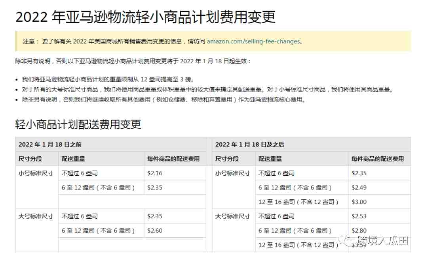The image size is (422, 259).
Task: Click "每件商品的配送费用" header in the 及之后 table
Action: 378,159
